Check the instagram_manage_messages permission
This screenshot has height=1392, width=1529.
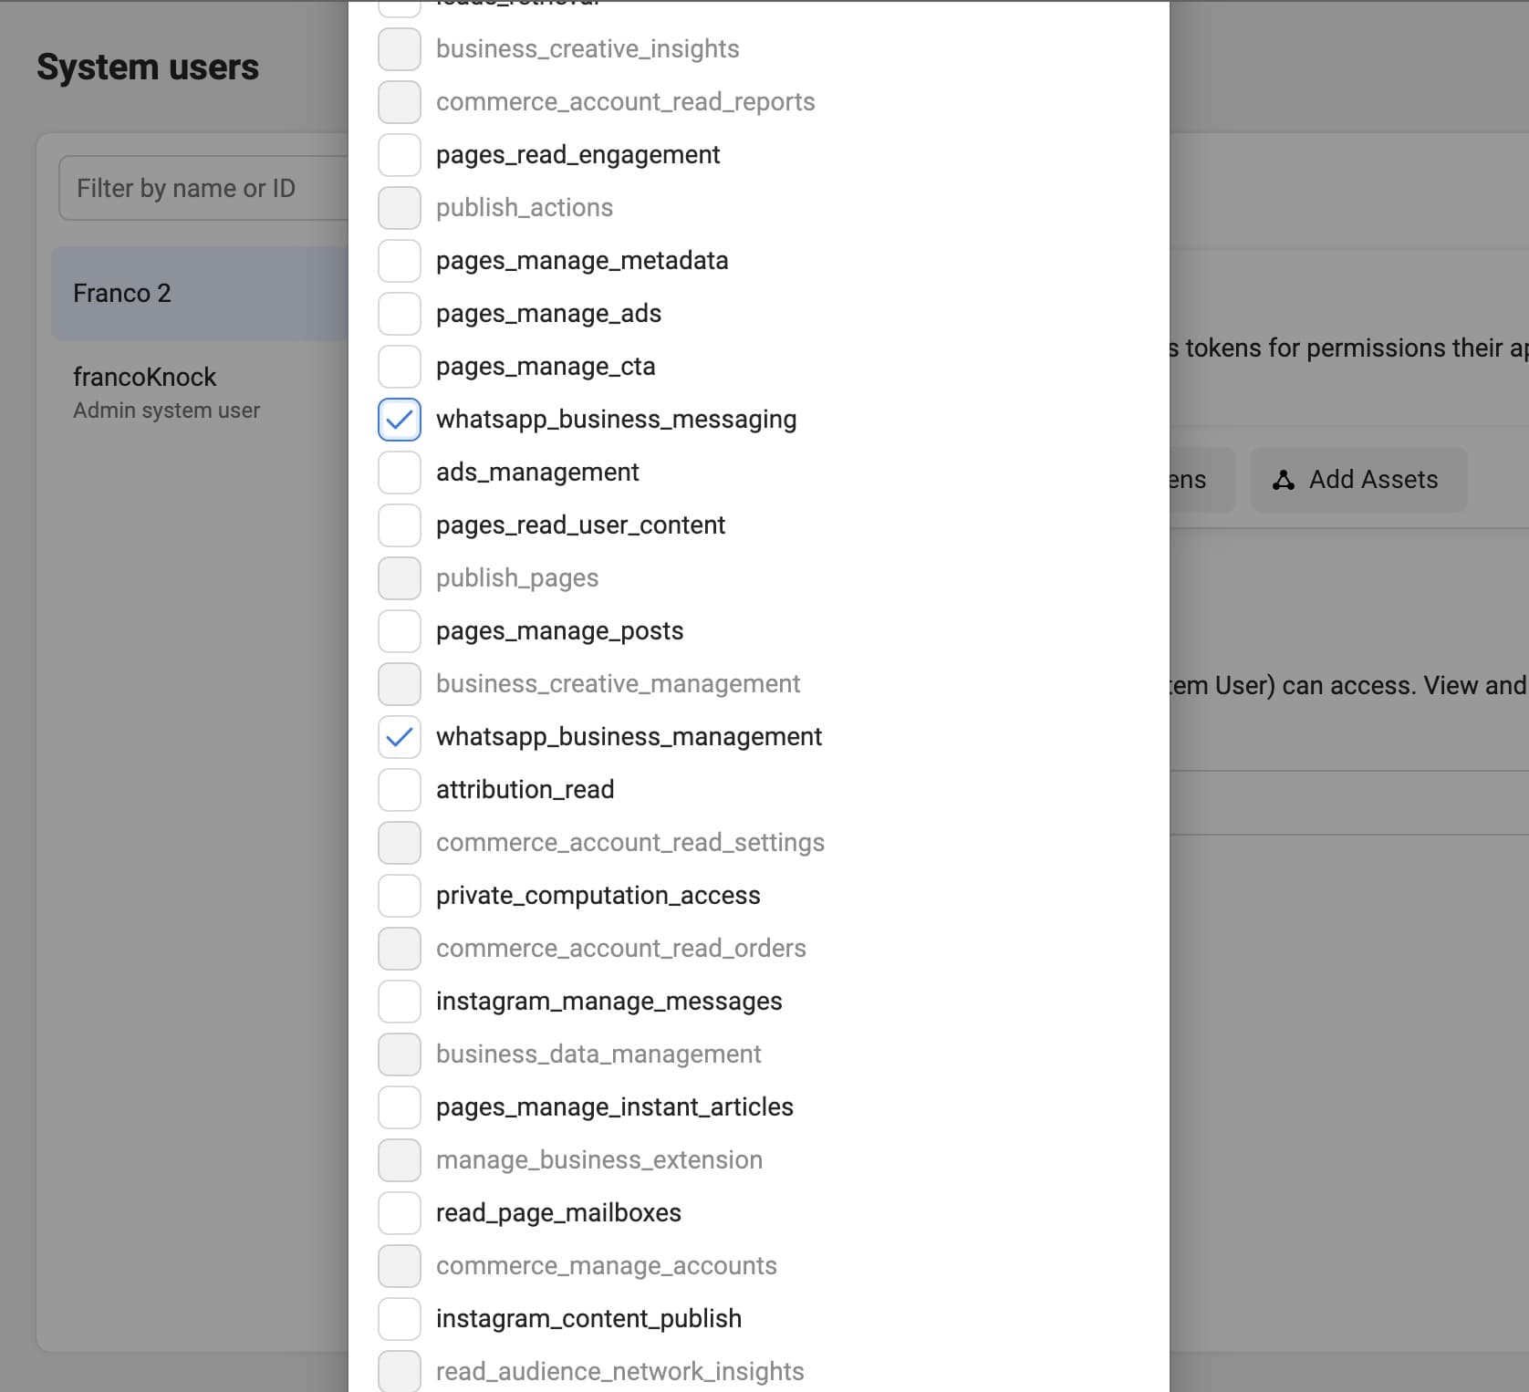(400, 1002)
